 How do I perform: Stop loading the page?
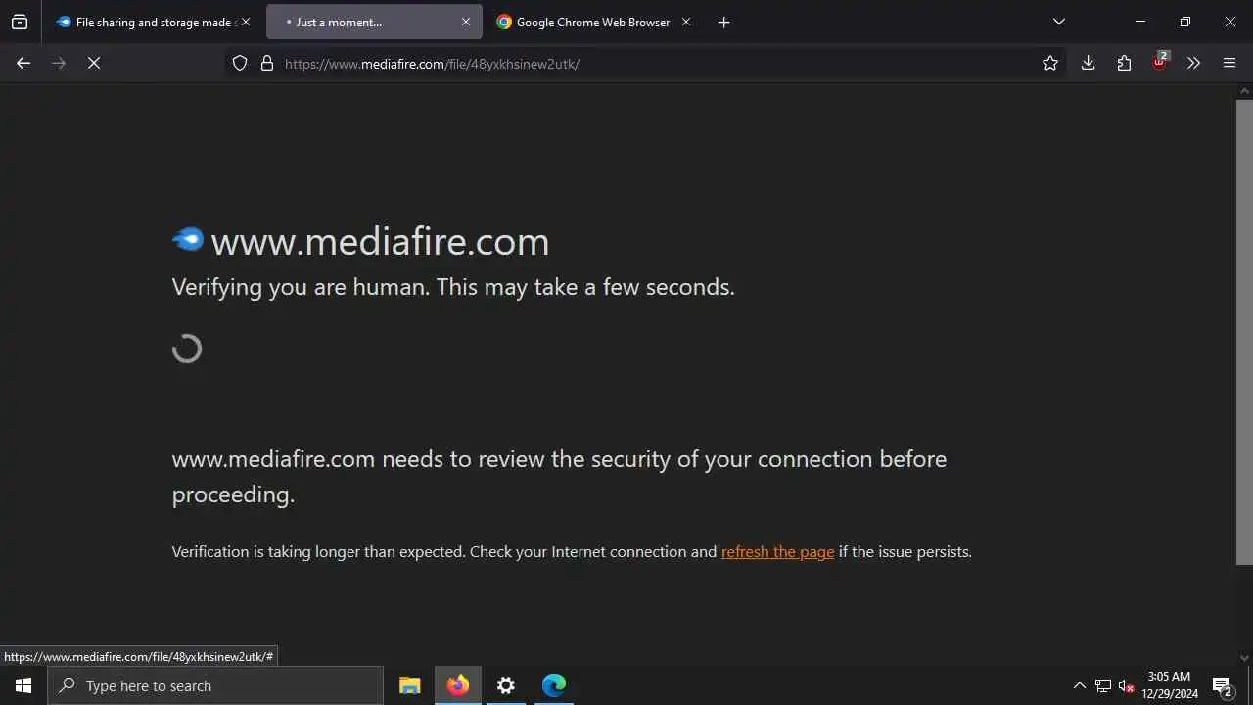(94, 63)
